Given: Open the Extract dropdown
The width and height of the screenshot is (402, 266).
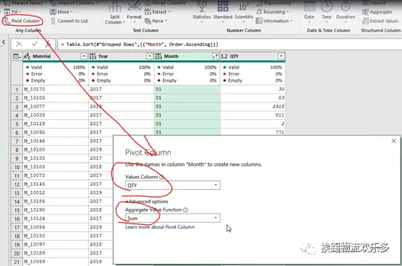Looking at the screenshot, I should [157, 12].
